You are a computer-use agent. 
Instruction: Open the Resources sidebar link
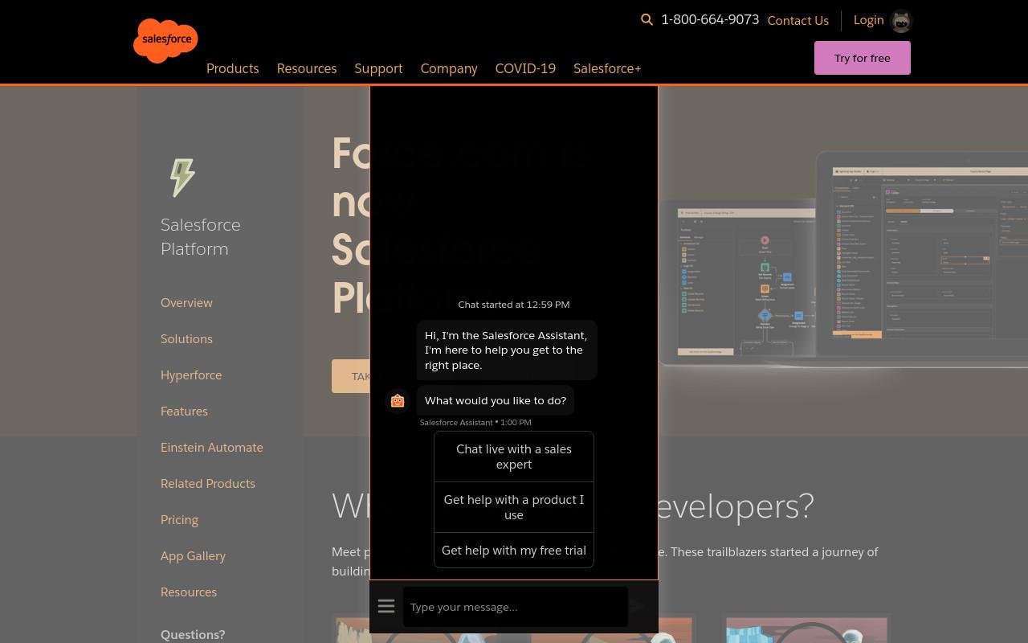click(x=189, y=592)
